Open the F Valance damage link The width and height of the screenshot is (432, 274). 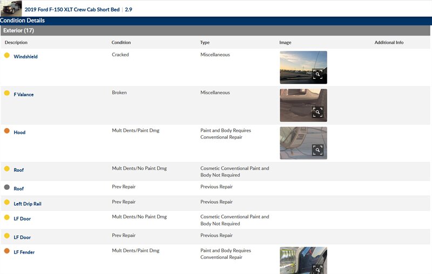tap(24, 95)
